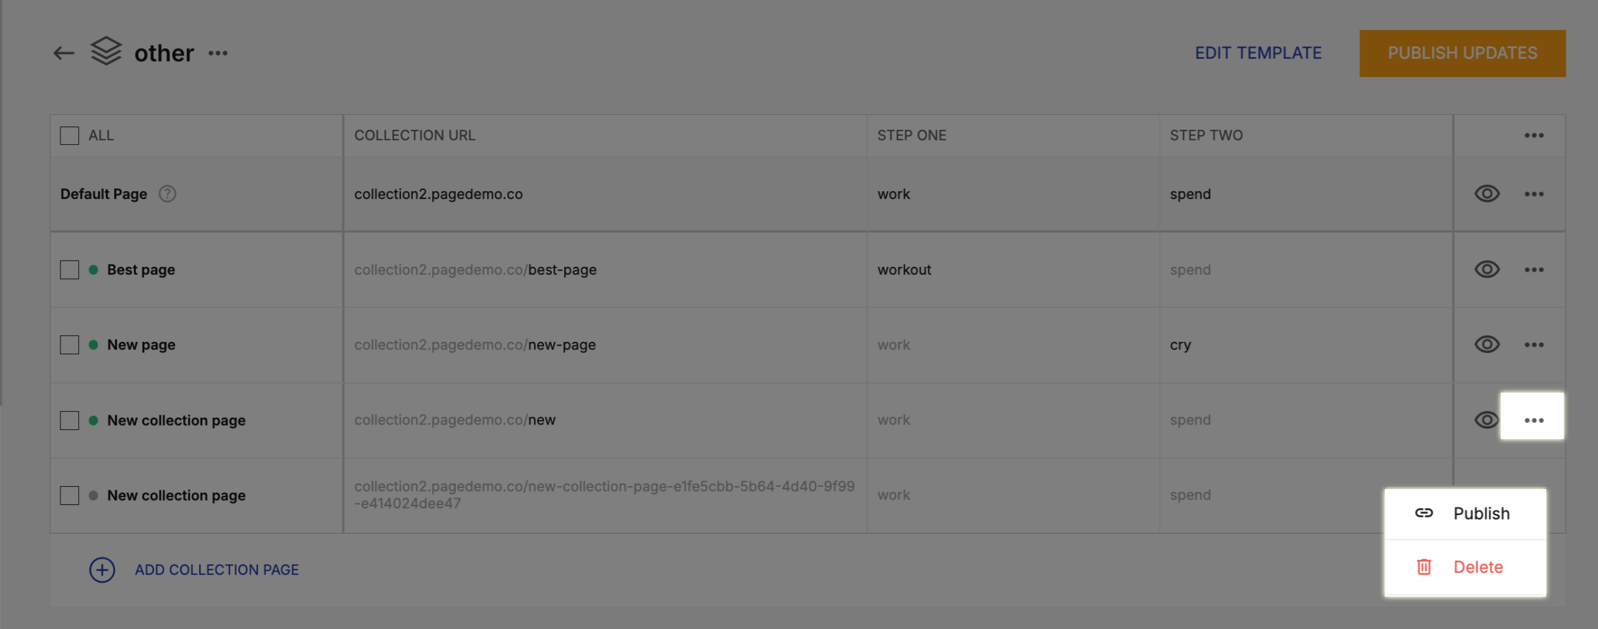Viewport: 1598px width, 629px height.
Task: Click the back arrow next to 'other'
Action: tap(62, 53)
